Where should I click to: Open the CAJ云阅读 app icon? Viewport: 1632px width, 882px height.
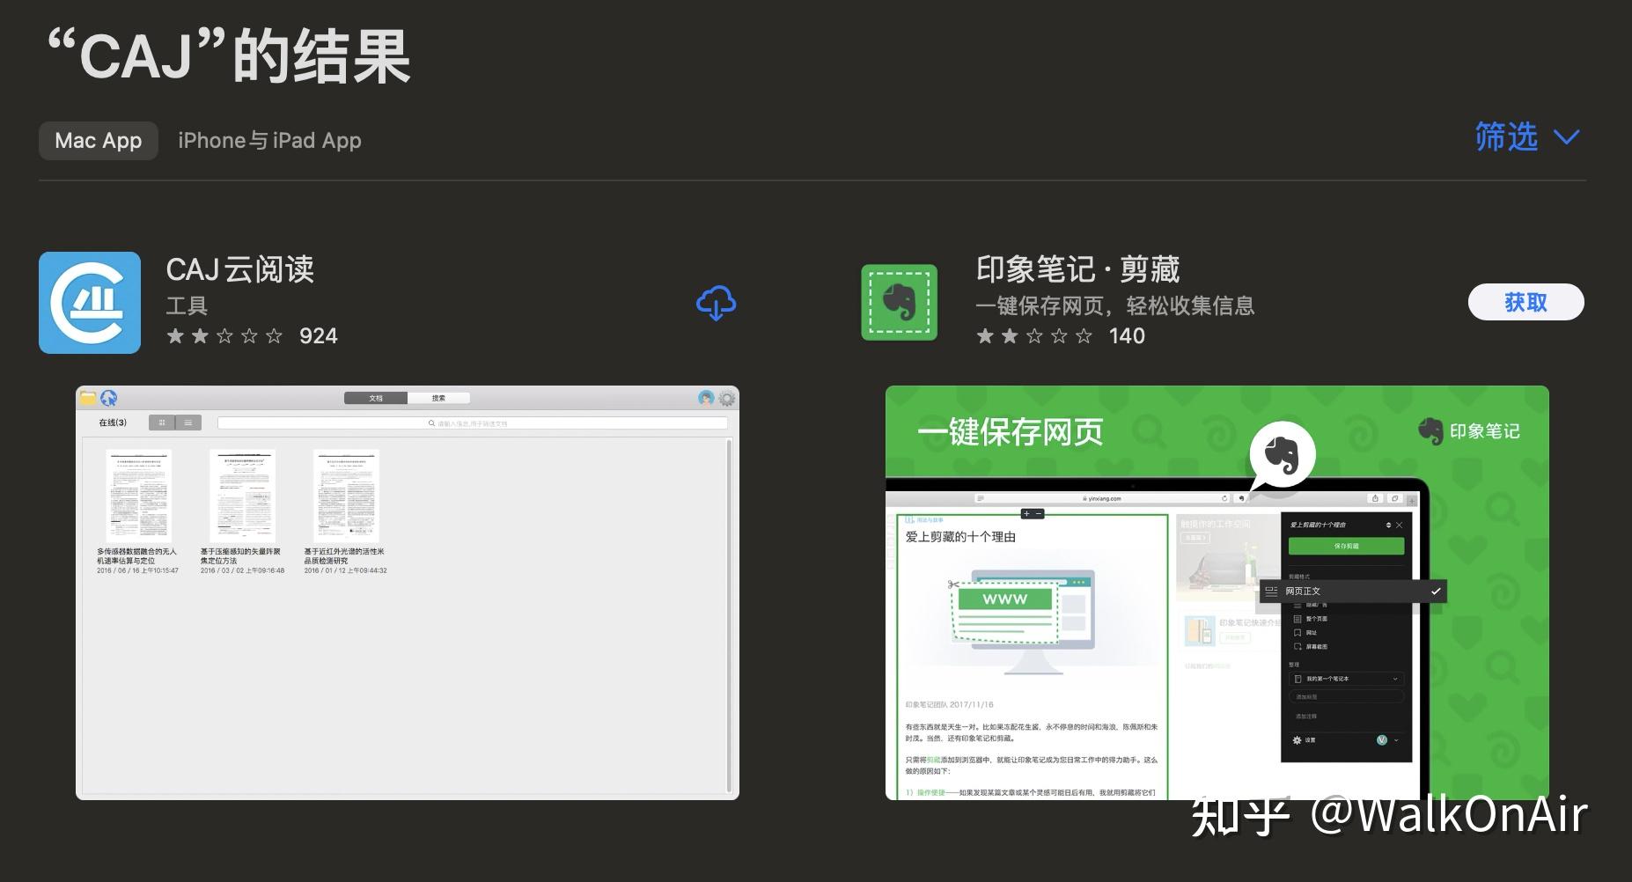point(90,303)
